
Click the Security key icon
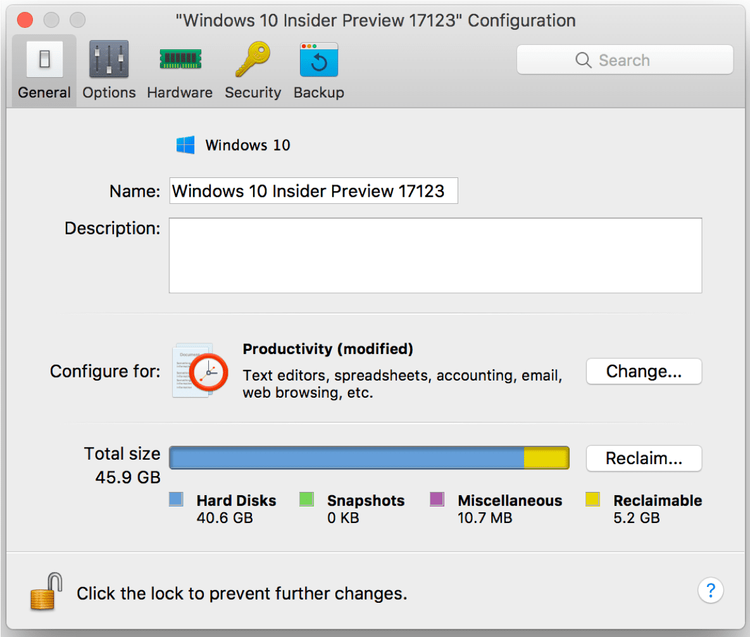coord(253,60)
